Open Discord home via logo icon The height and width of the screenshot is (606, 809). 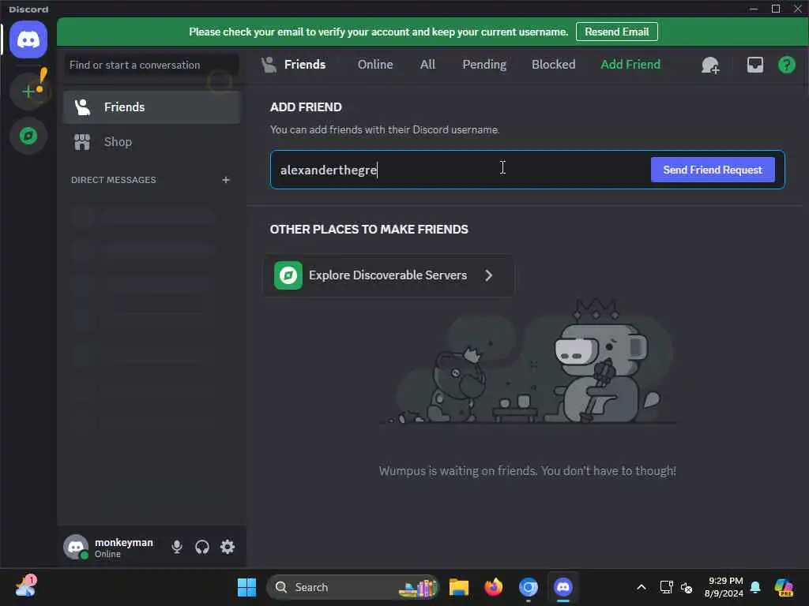(x=28, y=39)
